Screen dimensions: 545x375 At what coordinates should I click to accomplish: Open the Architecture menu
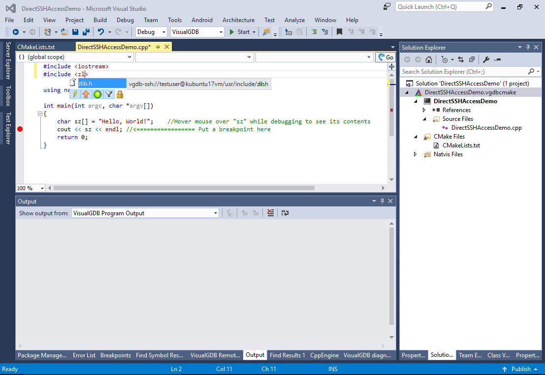click(x=238, y=20)
